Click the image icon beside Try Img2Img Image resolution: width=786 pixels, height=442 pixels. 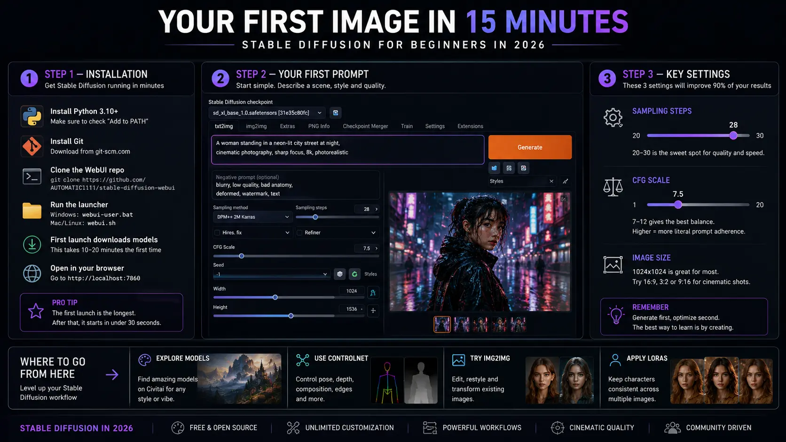coord(458,360)
